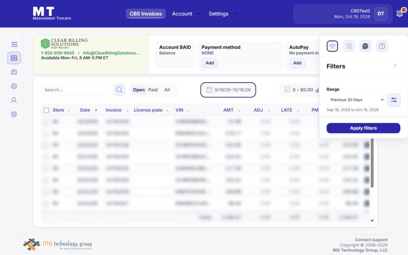Open the user profile icon in sidebar

14,100
